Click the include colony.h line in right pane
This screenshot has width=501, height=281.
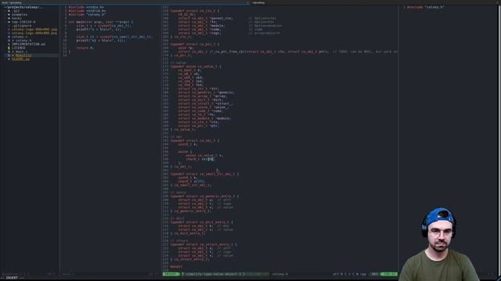click(x=425, y=7)
